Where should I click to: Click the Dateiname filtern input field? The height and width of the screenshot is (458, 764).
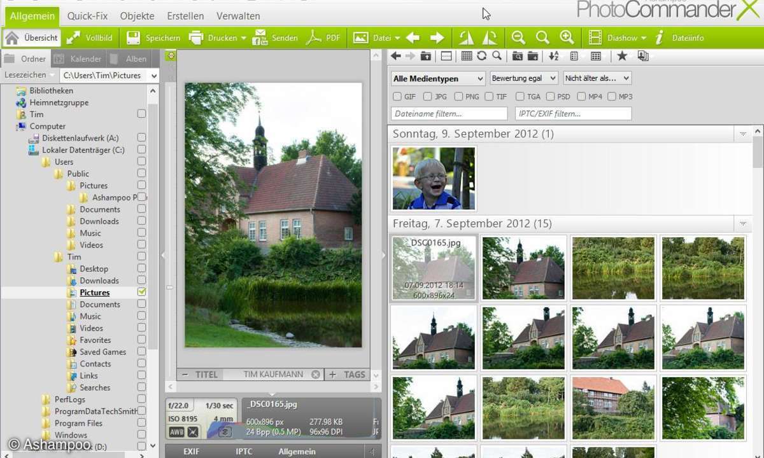point(449,114)
